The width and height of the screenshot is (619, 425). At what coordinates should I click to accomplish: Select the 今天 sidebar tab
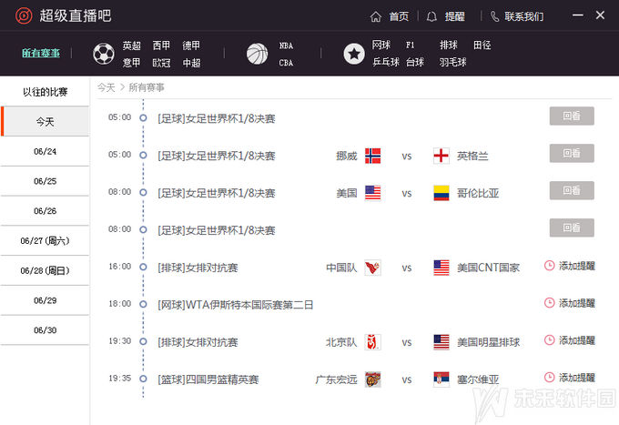45,122
